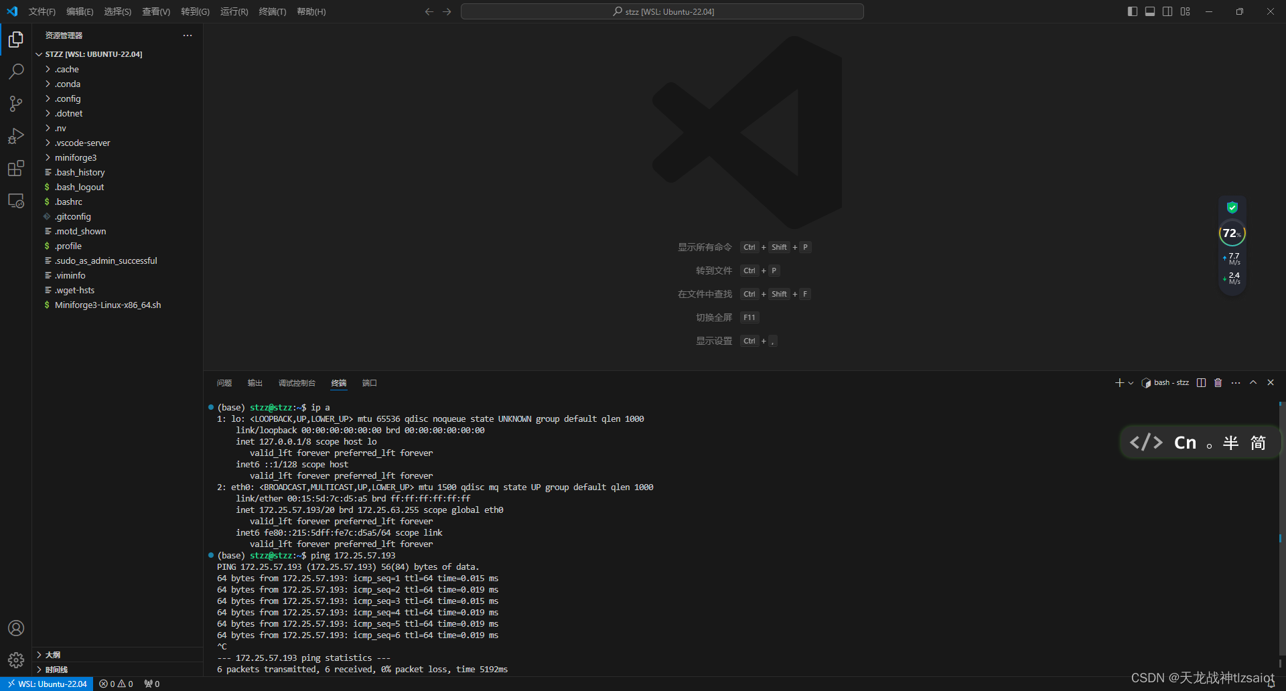Open the Run and Debug view

(x=16, y=136)
